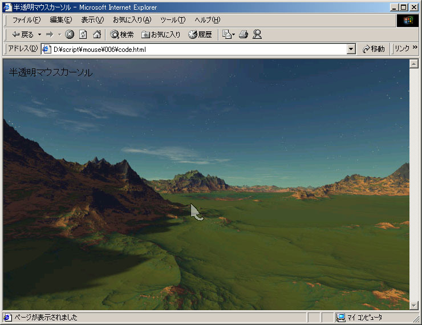Close the Internet Explorer window
Viewport: 422px width, 325px height.
413,7
